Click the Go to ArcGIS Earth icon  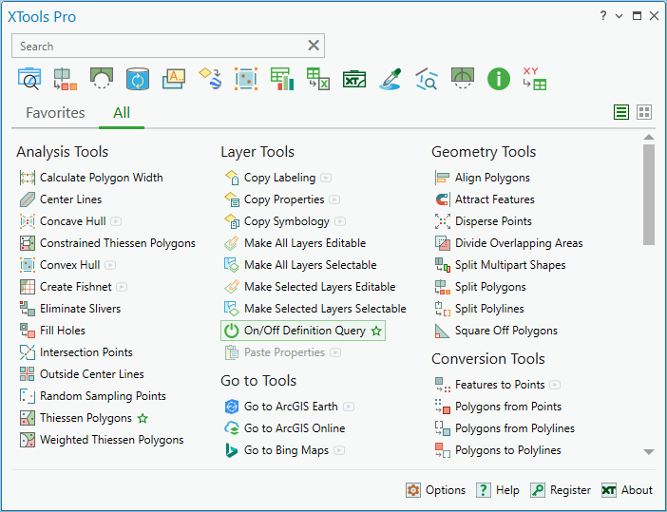(x=232, y=407)
